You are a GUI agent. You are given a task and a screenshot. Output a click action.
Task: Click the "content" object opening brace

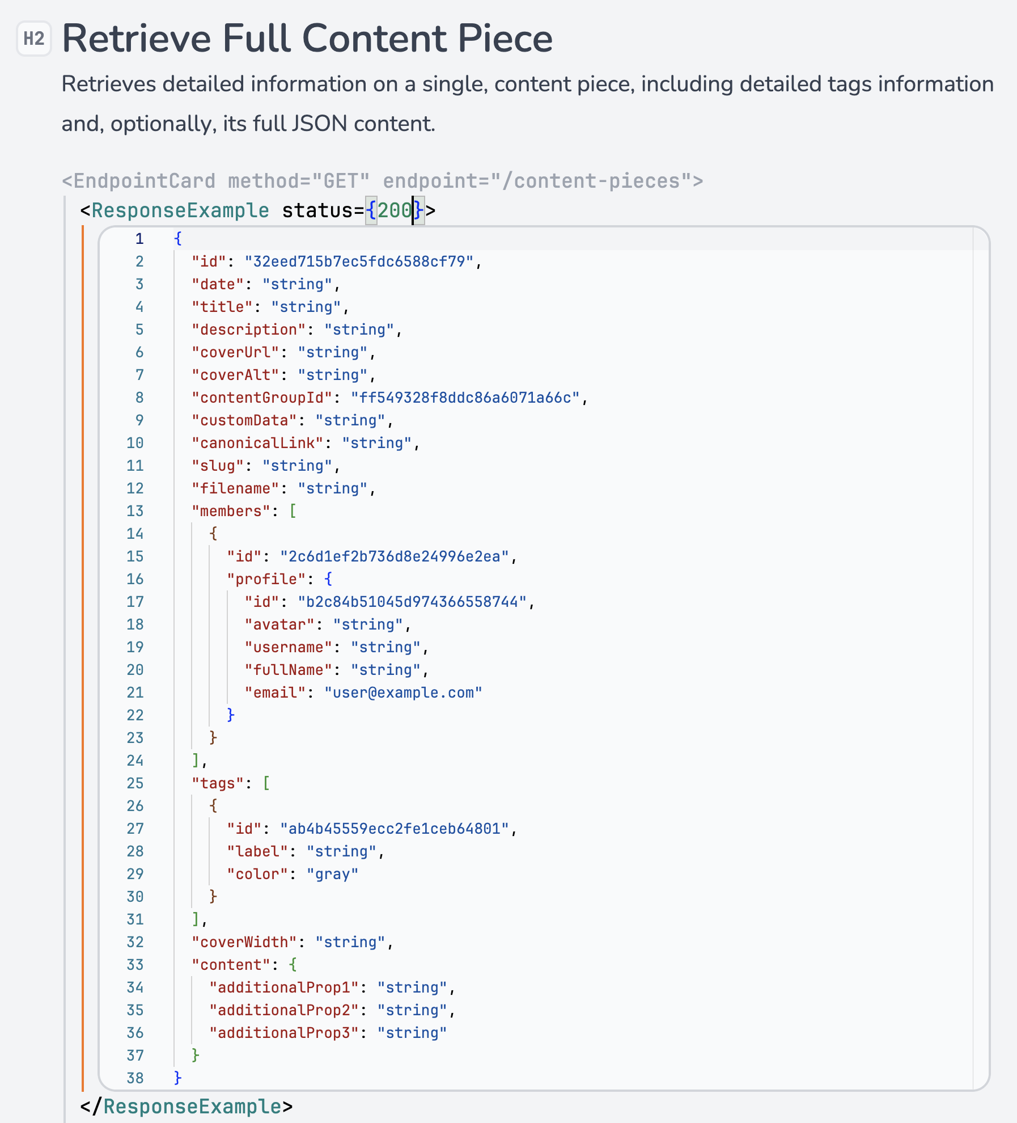(293, 965)
